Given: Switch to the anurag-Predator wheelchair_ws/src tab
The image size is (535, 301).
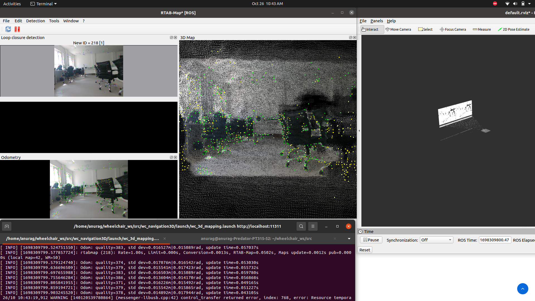Looking at the screenshot, I should click(256, 239).
